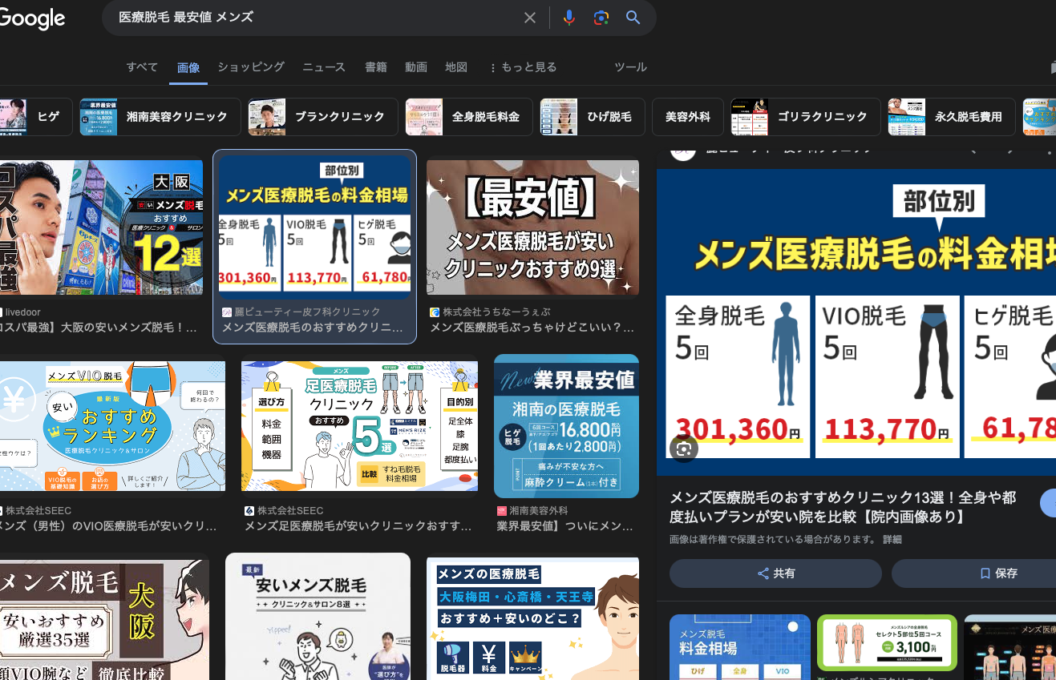Screen dimensions: 1056x680
Task: Click the 詳細 copyright link
Action: point(892,540)
